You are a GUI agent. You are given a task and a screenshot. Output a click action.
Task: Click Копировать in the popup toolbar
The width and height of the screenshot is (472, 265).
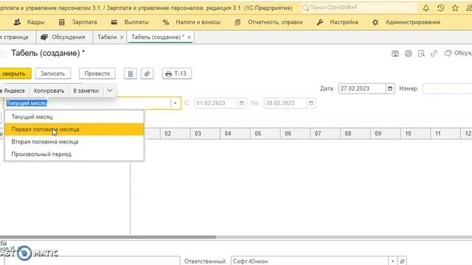(x=49, y=91)
